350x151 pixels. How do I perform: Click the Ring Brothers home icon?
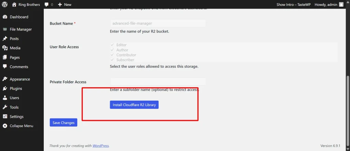(x=14, y=4)
